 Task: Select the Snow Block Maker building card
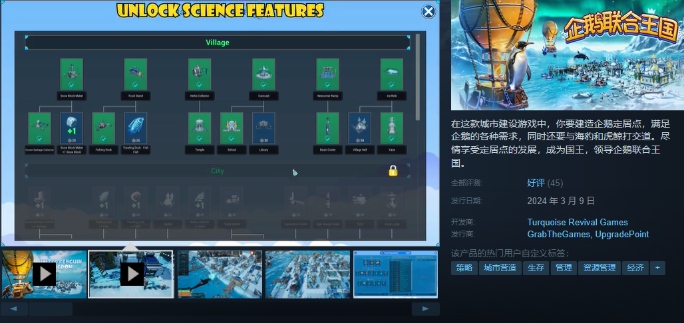click(72, 74)
